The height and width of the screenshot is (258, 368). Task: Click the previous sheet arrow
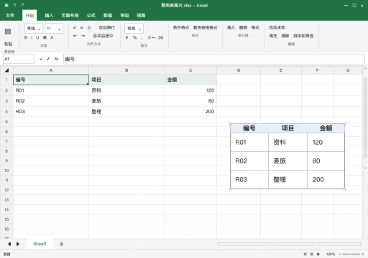(9, 244)
